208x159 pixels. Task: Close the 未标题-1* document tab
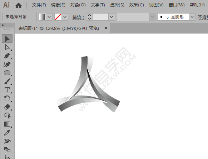pyautogui.click(x=106, y=28)
